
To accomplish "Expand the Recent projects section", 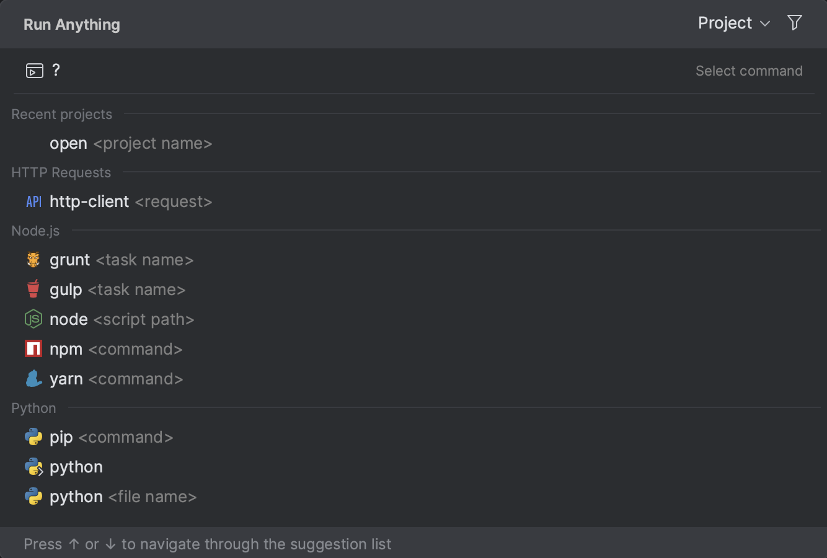I will point(61,114).
